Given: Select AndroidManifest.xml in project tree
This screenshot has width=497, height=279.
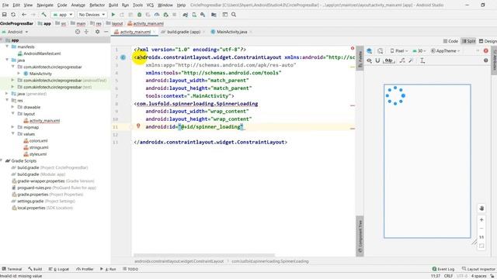Looking at the screenshot, I should tap(42, 53).
